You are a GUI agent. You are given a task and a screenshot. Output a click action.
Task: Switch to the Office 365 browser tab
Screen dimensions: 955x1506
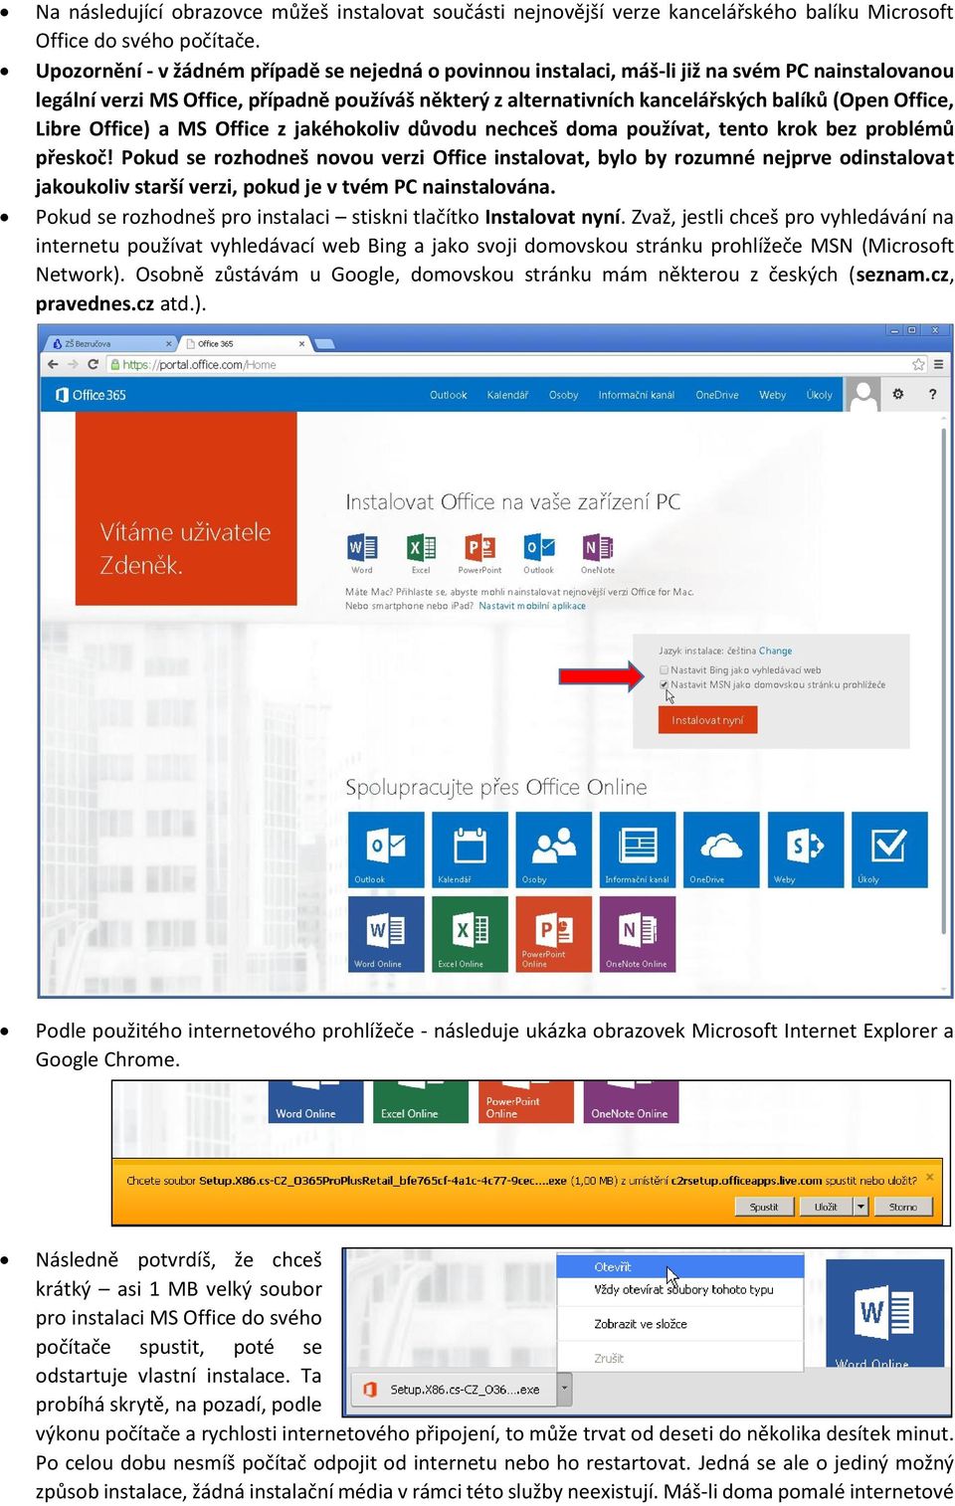[245, 343]
